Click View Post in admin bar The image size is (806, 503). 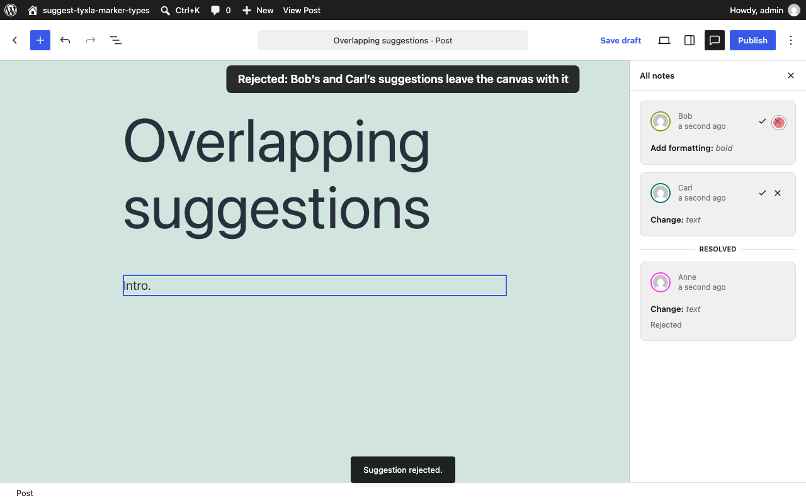(302, 10)
